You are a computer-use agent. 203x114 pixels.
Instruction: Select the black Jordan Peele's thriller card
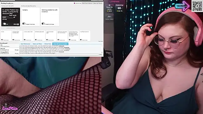point(11,17)
